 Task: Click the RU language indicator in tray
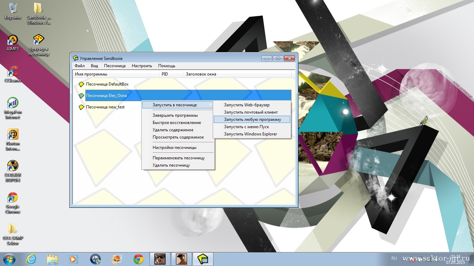pos(394,258)
